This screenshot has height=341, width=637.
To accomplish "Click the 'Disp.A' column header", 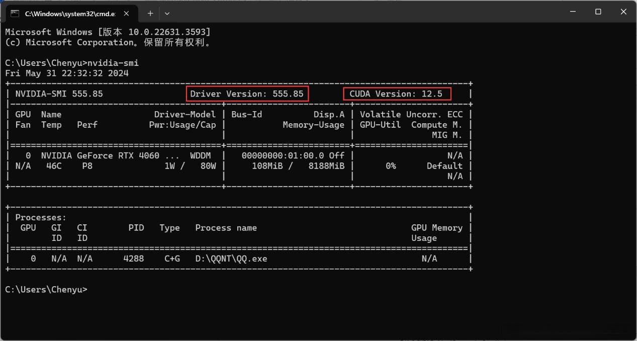I will pos(329,114).
